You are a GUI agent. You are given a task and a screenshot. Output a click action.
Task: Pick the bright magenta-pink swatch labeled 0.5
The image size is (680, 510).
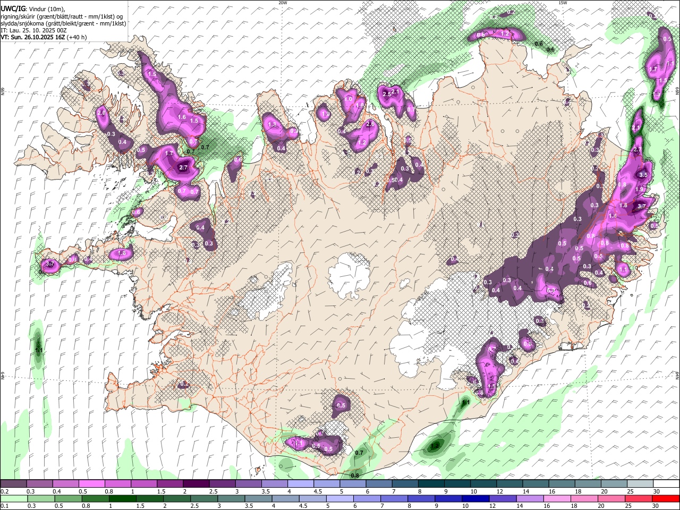click(x=91, y=484)
